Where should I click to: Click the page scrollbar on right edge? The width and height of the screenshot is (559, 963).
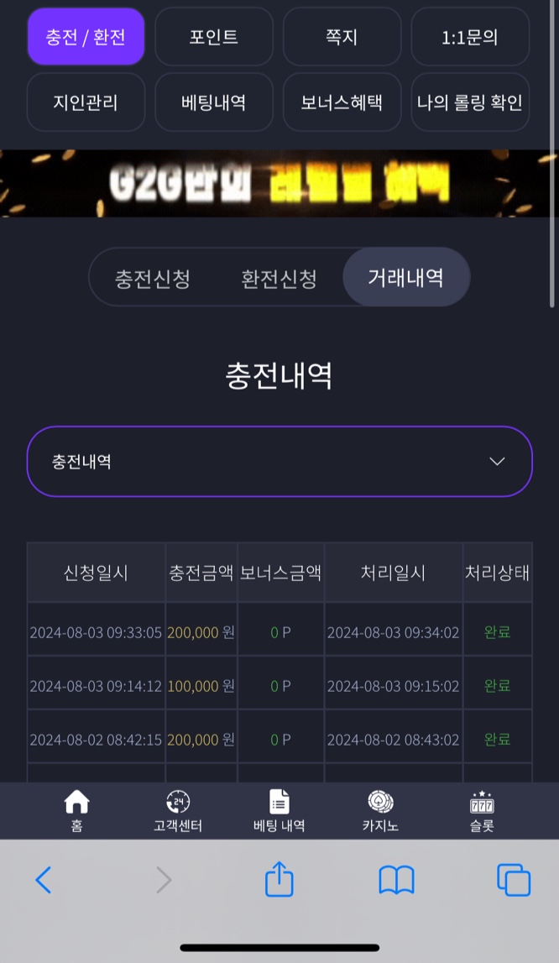coord(552,154)
